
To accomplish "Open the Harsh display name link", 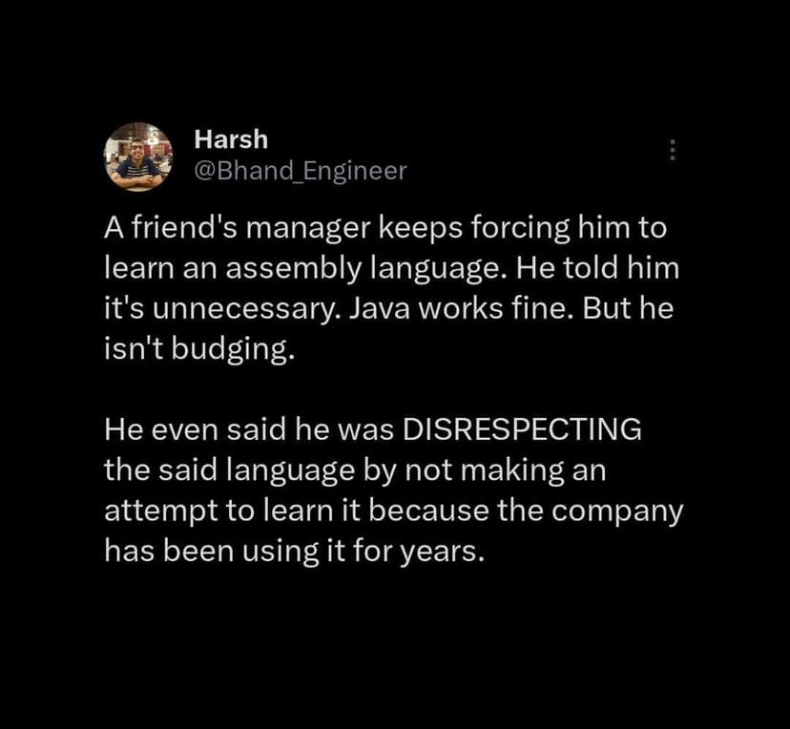I will coord(231,139).
